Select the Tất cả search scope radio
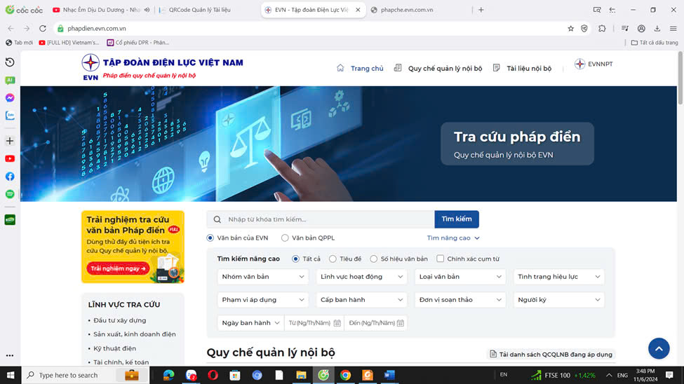 [296, 259]
